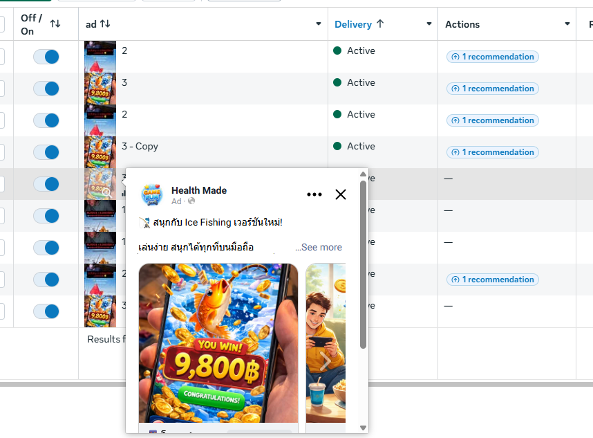The image size is (593, 438).
Task: Click the Results row label at the table bottom
Action: [x=106, y=339]
